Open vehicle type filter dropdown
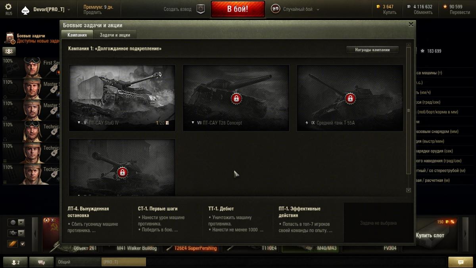Viewport: 476px width, 268px height. coord(17,233)
